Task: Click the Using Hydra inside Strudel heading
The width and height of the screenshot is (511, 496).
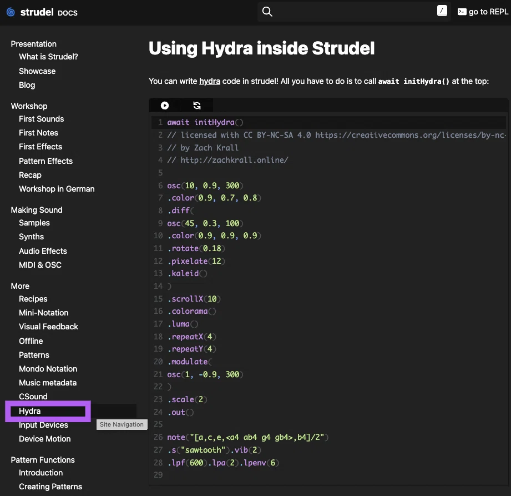Action: tap(261, 48)
